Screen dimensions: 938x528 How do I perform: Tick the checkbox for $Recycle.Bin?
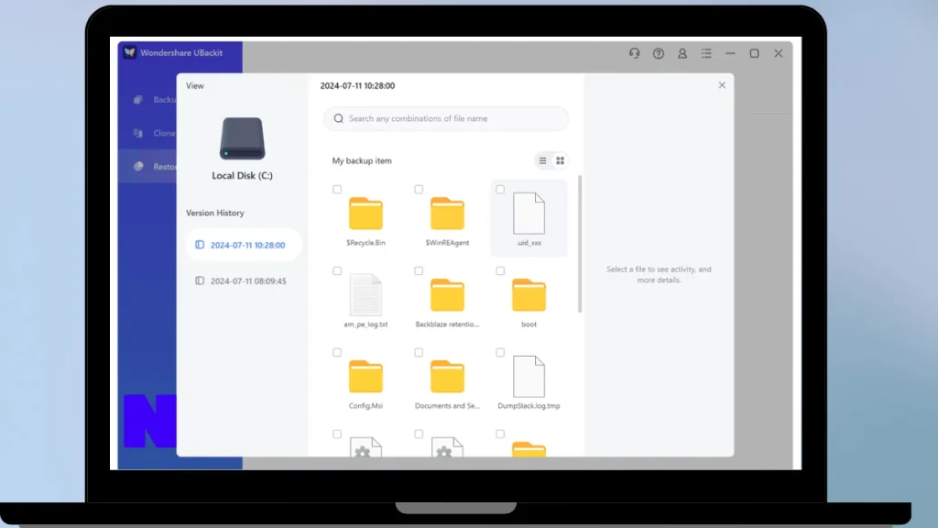337,189
